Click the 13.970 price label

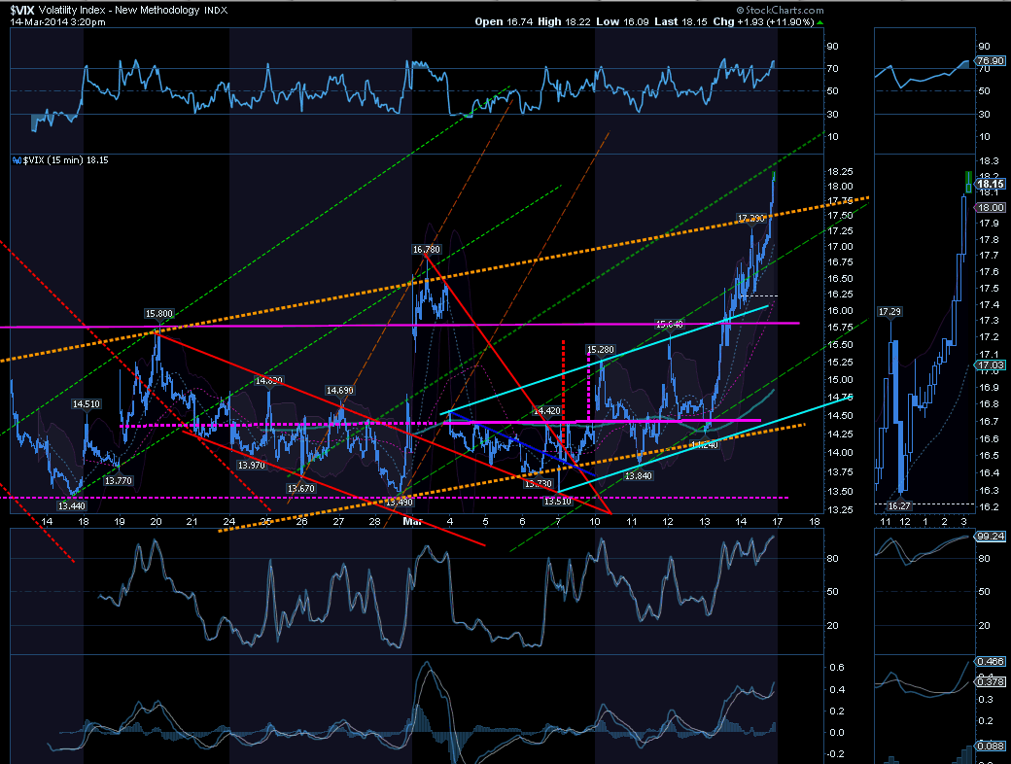tap(251, 465)
